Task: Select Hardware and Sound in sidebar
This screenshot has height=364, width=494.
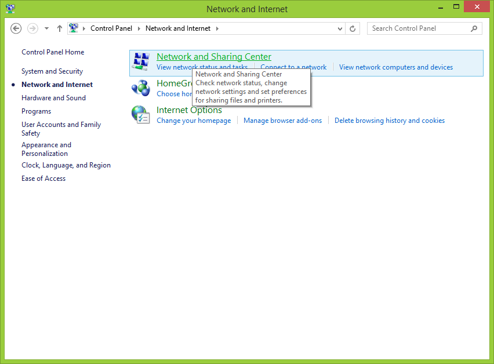Action: tap(53, 98)
